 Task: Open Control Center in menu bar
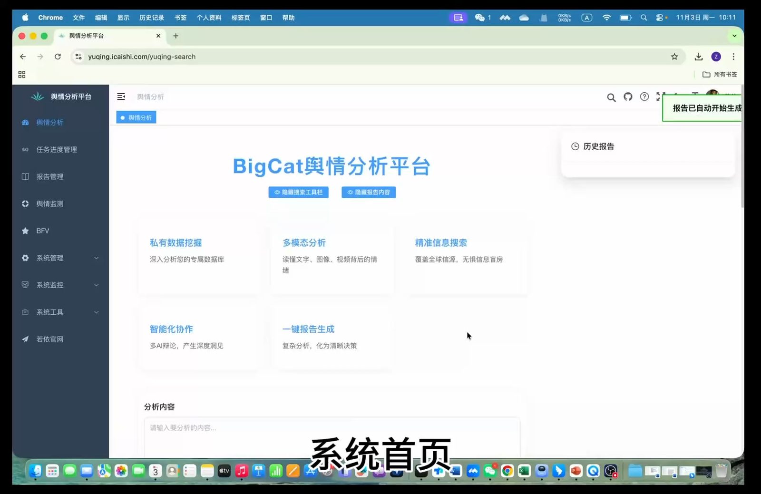659,18
